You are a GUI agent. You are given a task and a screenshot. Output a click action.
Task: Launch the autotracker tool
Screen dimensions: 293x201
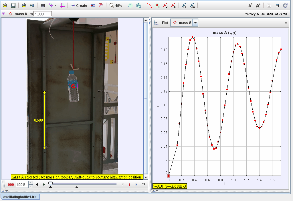(101, 5)
